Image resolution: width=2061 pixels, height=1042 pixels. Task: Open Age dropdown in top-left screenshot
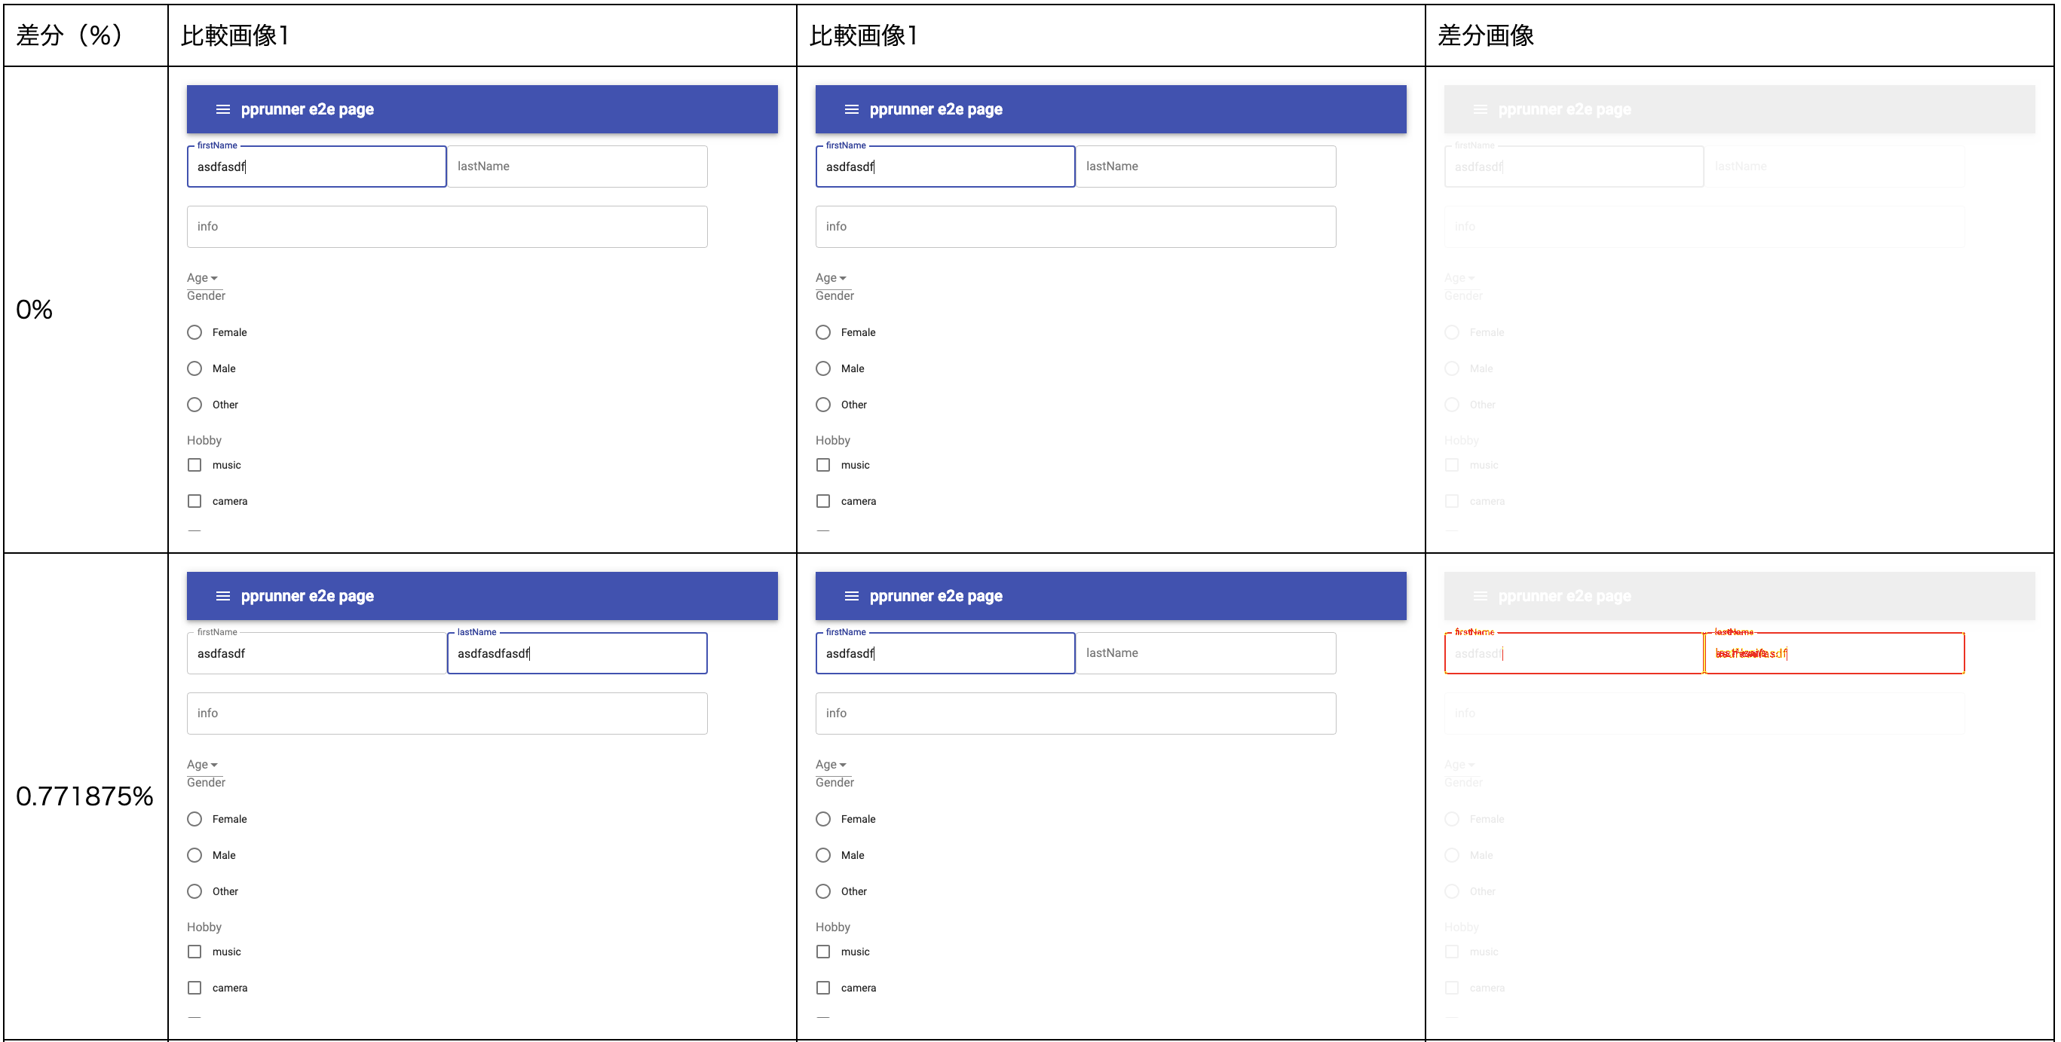[x=203, y=277]
